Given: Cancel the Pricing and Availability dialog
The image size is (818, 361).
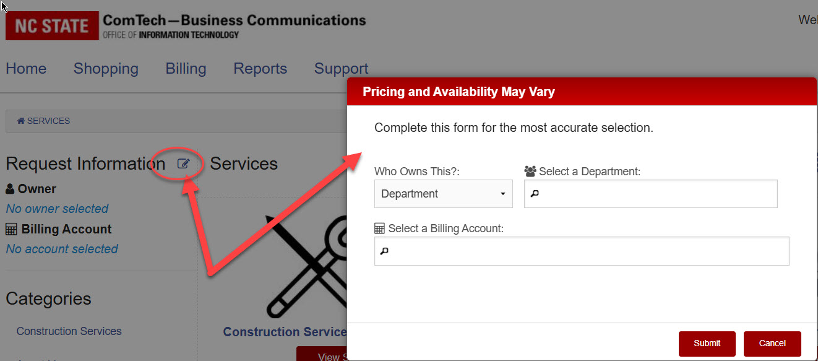Looking at the screenshot, I should tap(772, 343).
